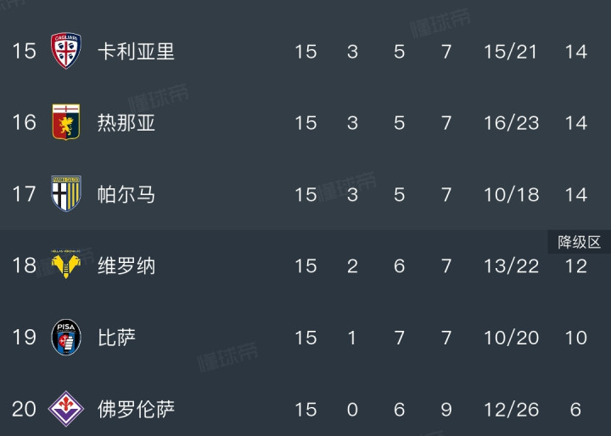Click the purple Fiorentina logo

pyautogui.click(x=65, y=409)
